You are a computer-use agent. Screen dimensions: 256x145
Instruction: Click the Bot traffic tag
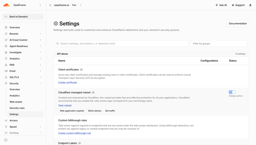[110, 111]
